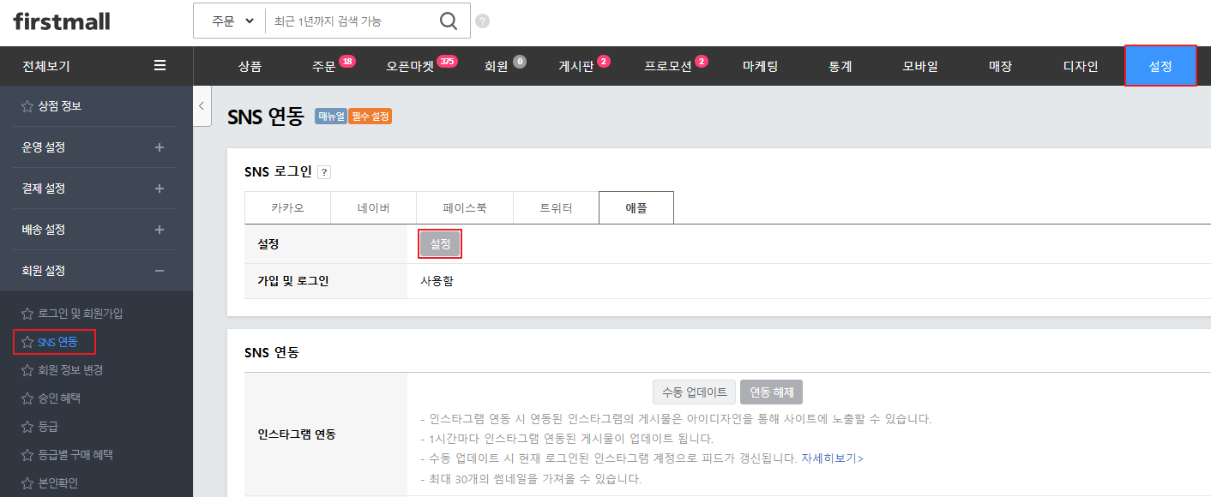Click the search magnifier icon

coord(449,21)
